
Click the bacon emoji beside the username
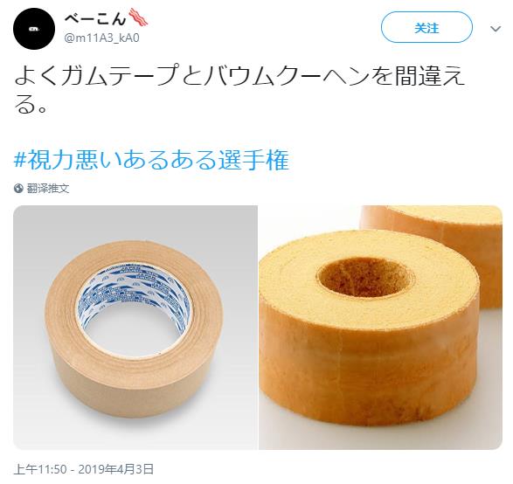coord(138,17)
